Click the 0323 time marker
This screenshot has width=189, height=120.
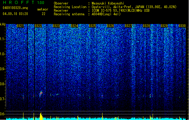(56, 26)
